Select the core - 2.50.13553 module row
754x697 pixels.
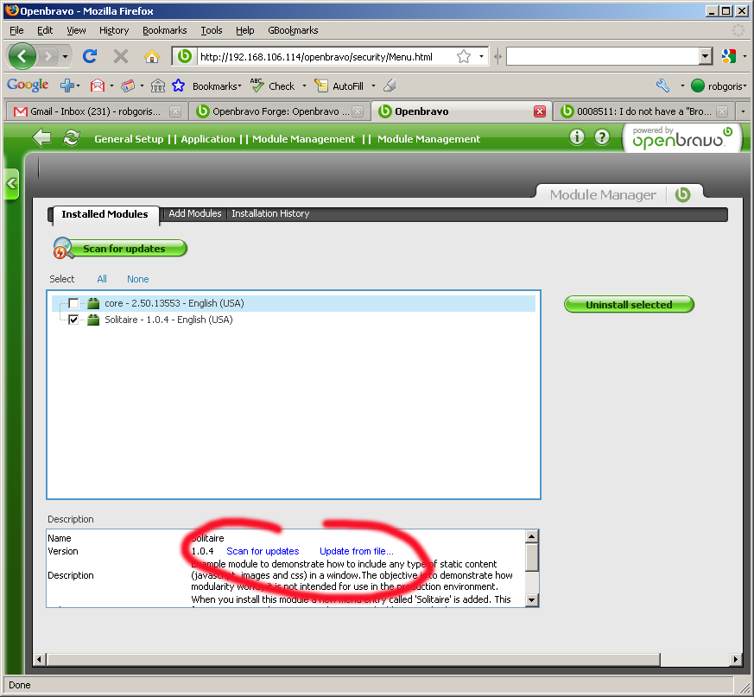[x=294, y=303]
